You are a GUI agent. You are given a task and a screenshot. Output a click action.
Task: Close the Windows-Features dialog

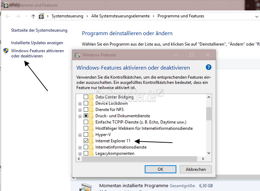208,55
